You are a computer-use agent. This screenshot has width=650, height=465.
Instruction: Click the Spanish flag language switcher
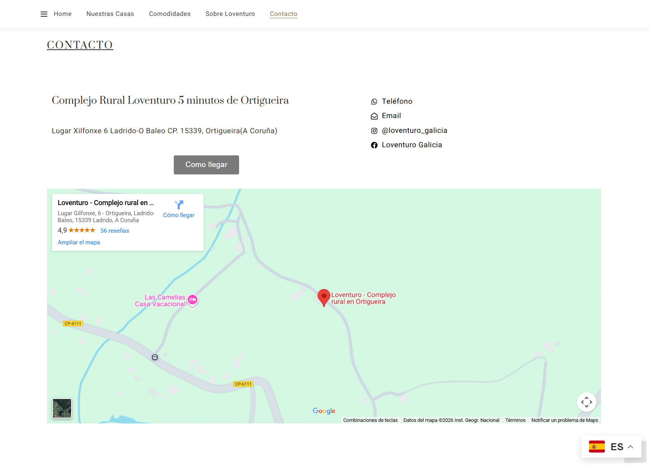597,447
